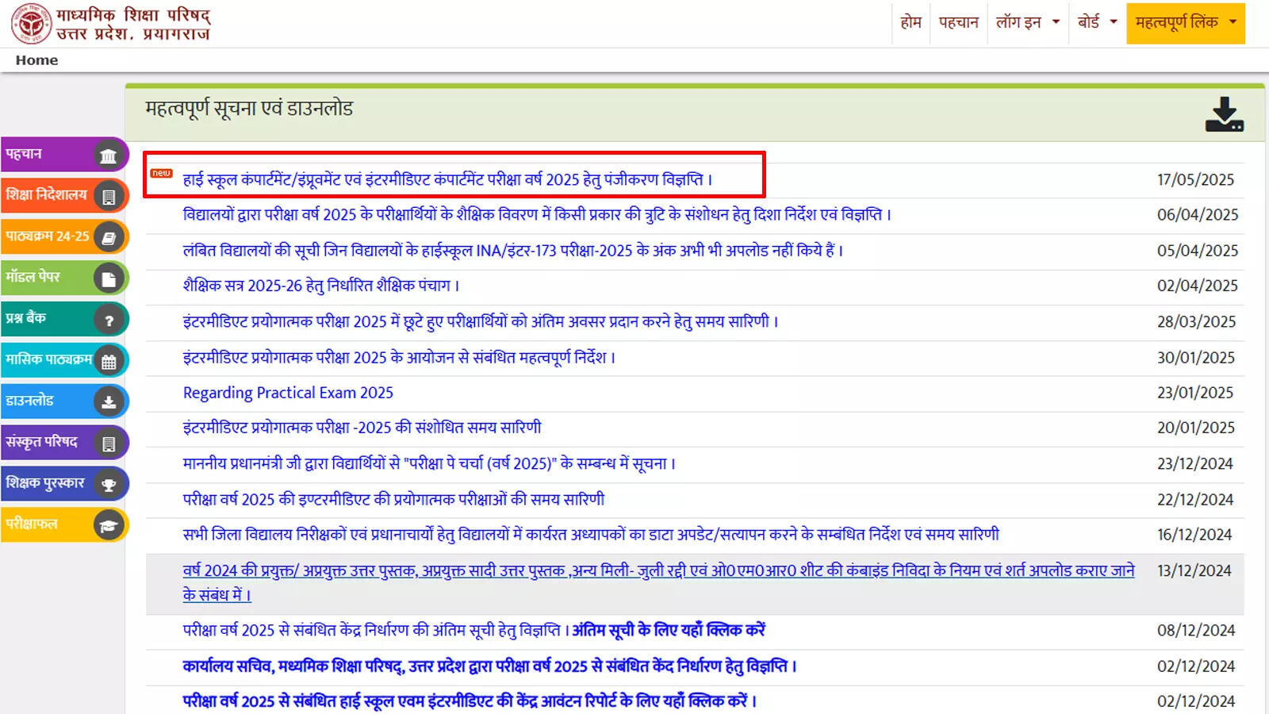Click the Home breadcrumb text

(x=36, y=60)
